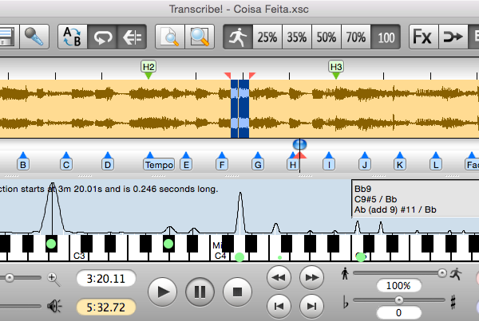
Task: Jump to section marker E
Action: 186,165
